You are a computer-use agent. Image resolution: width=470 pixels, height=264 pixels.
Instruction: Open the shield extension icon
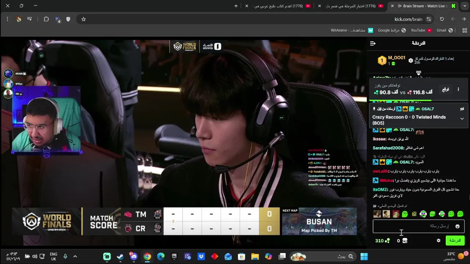(68, 19)
